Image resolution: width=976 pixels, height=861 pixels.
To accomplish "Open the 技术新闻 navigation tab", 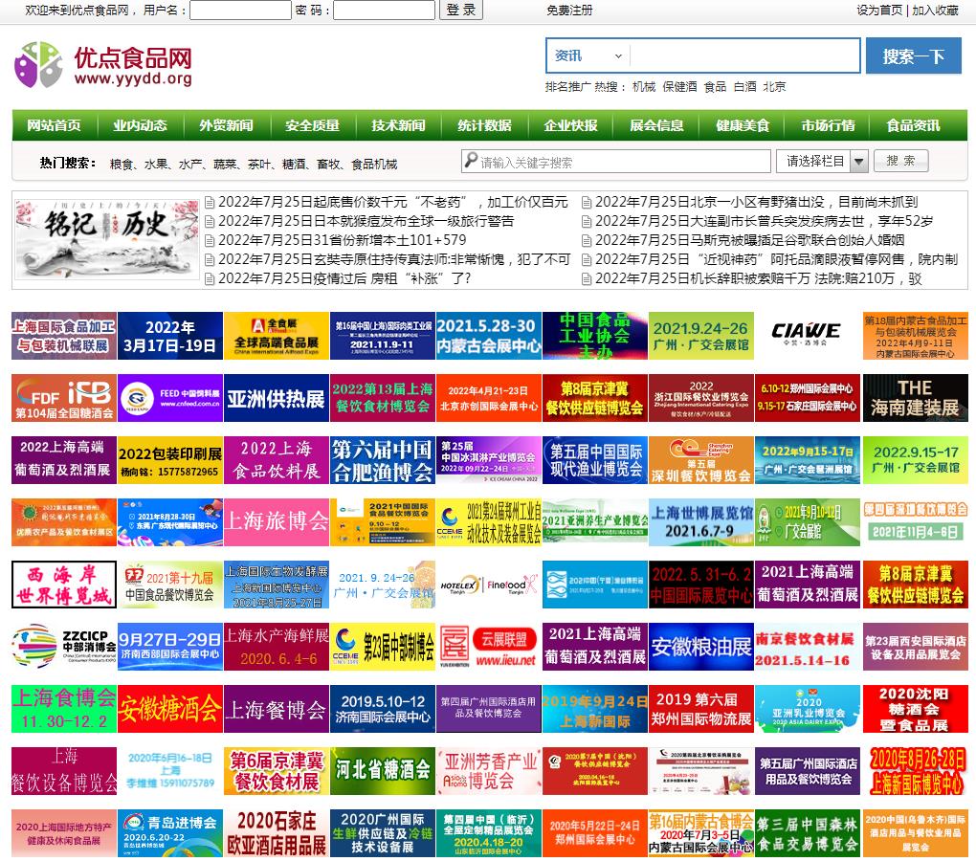I will pyautogui.click(x=398, y=125).
